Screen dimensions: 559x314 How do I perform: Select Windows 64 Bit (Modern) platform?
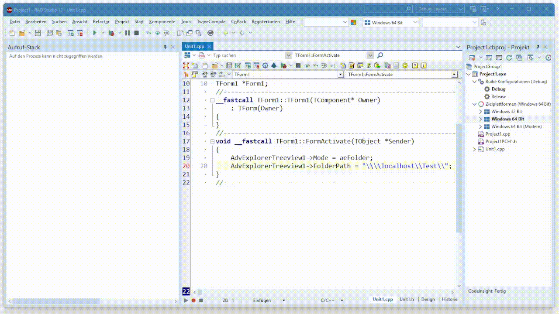pos(516,126)
